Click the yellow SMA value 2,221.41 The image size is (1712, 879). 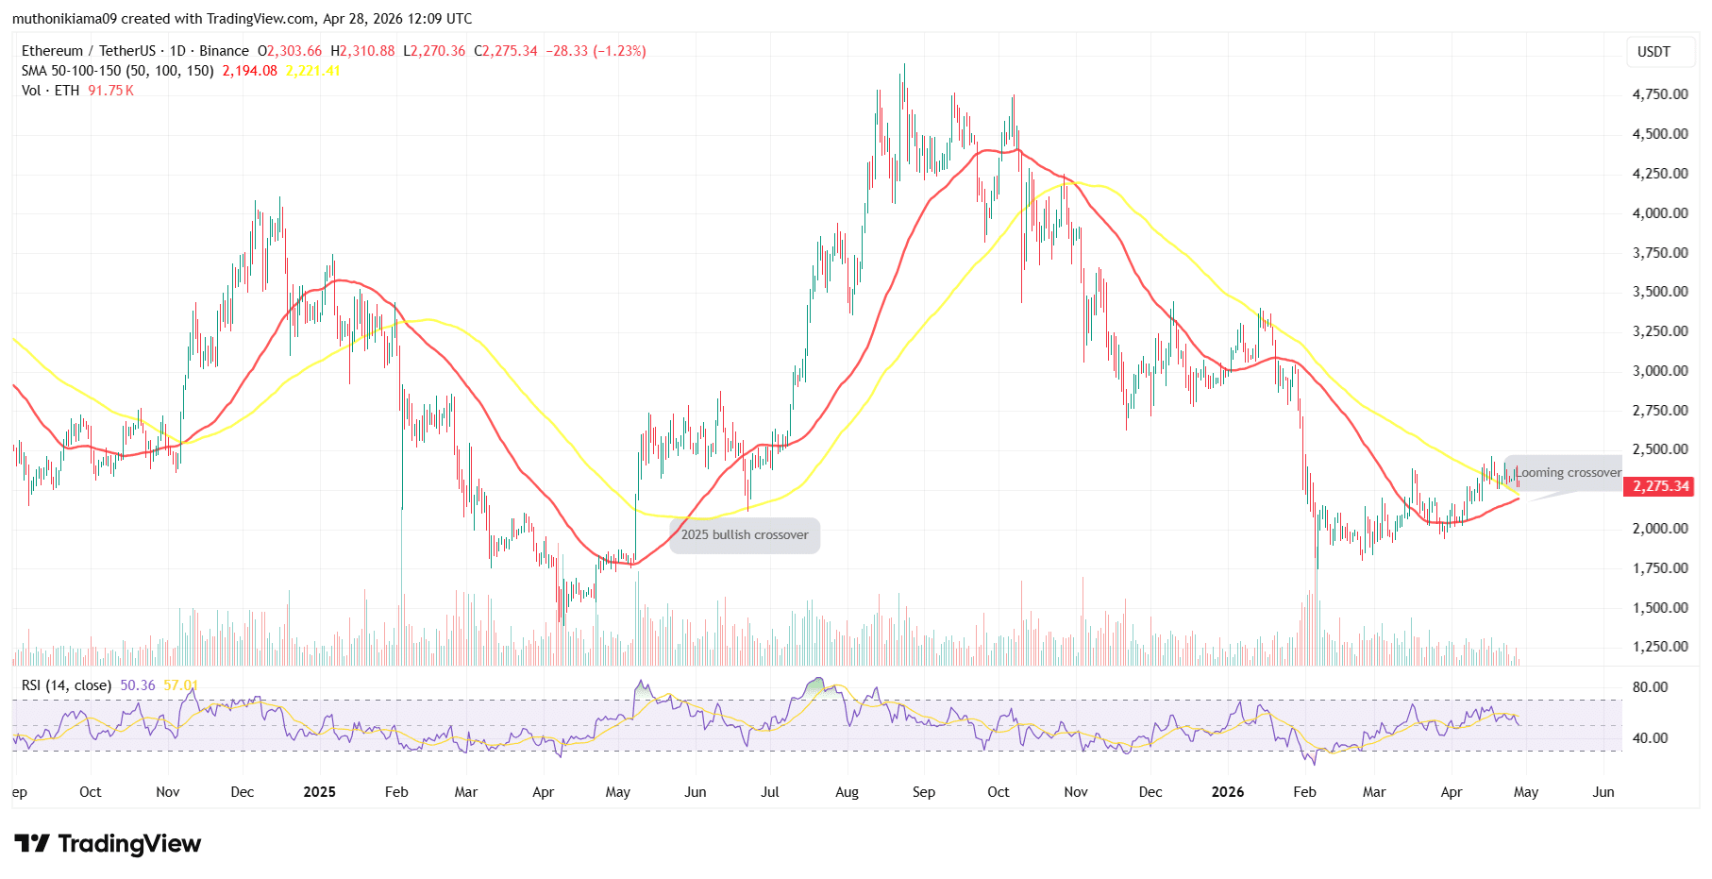pos(312,71)
